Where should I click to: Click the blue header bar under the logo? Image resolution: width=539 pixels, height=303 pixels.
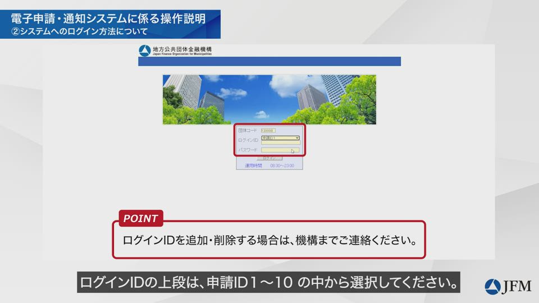[269, 61]
